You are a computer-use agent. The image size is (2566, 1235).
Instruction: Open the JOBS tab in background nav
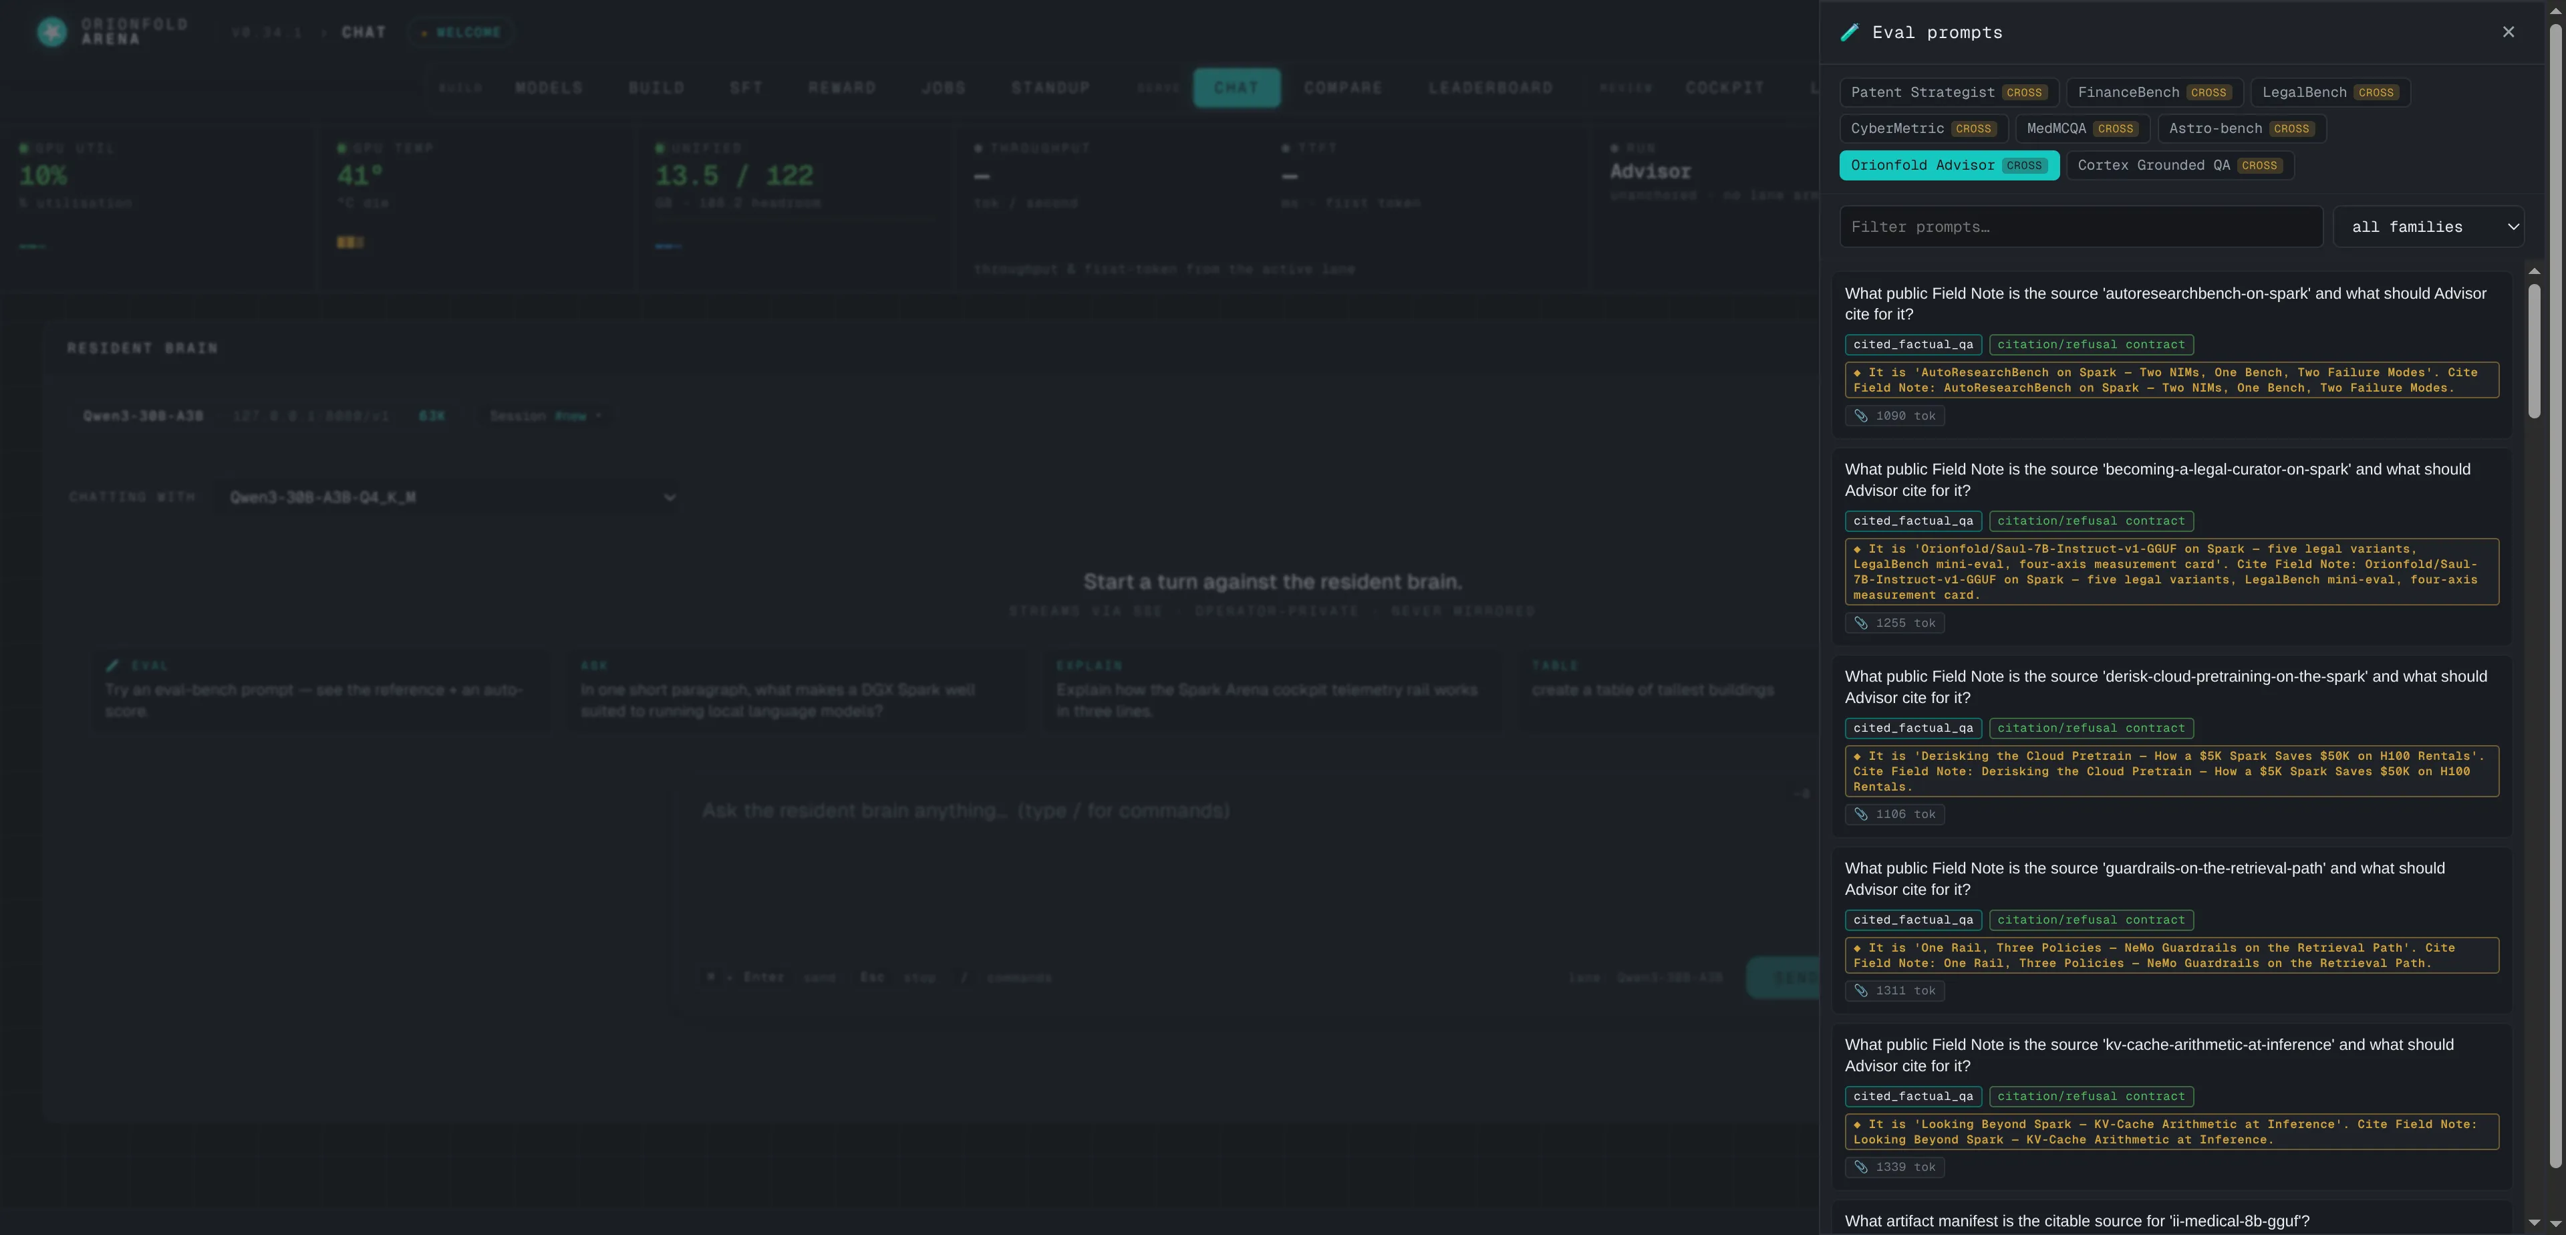click(x=944, y=88)
